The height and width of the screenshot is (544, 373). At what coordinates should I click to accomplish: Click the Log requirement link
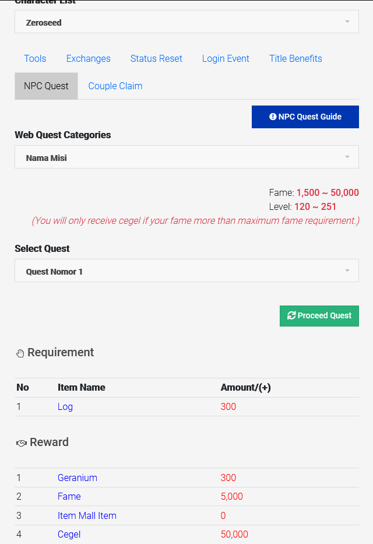pyautogui.click(x=65, y=406)
